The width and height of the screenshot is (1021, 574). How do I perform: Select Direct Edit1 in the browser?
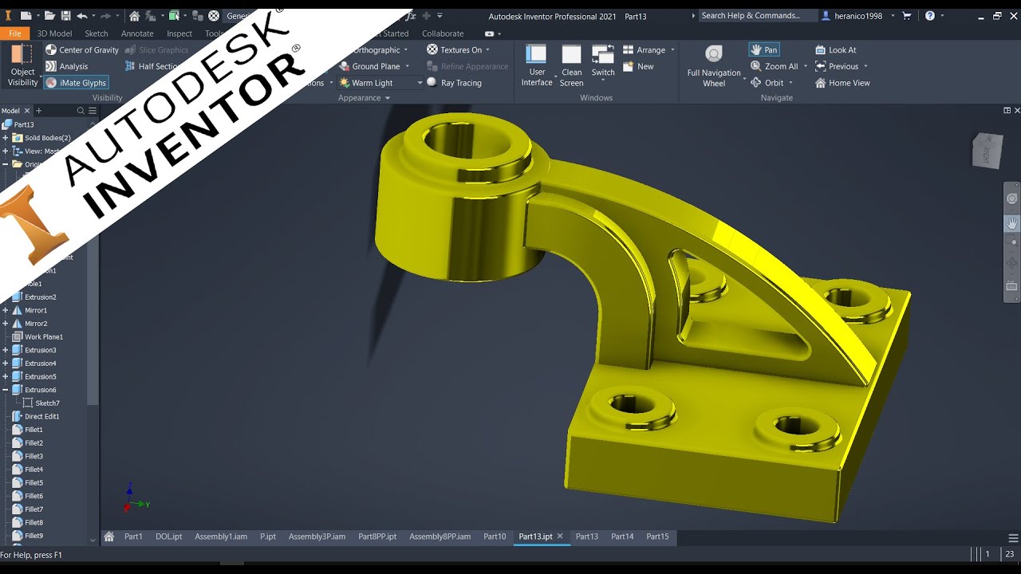(x=41, y=416)
